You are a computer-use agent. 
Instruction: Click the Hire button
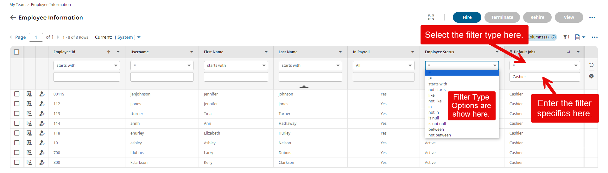[x=467, y=17]
